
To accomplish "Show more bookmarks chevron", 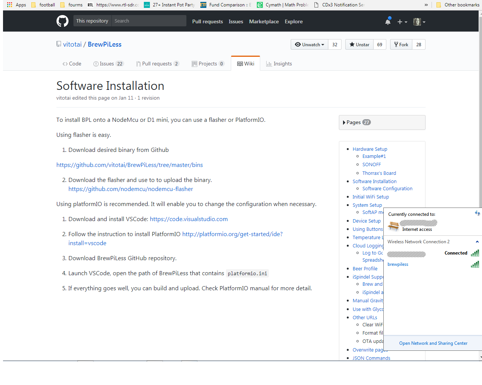I will (x=426, y=5).
